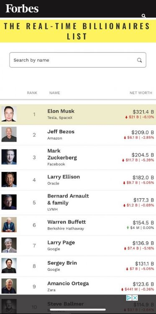Click magnifier icon inside search field

(139, 60)
